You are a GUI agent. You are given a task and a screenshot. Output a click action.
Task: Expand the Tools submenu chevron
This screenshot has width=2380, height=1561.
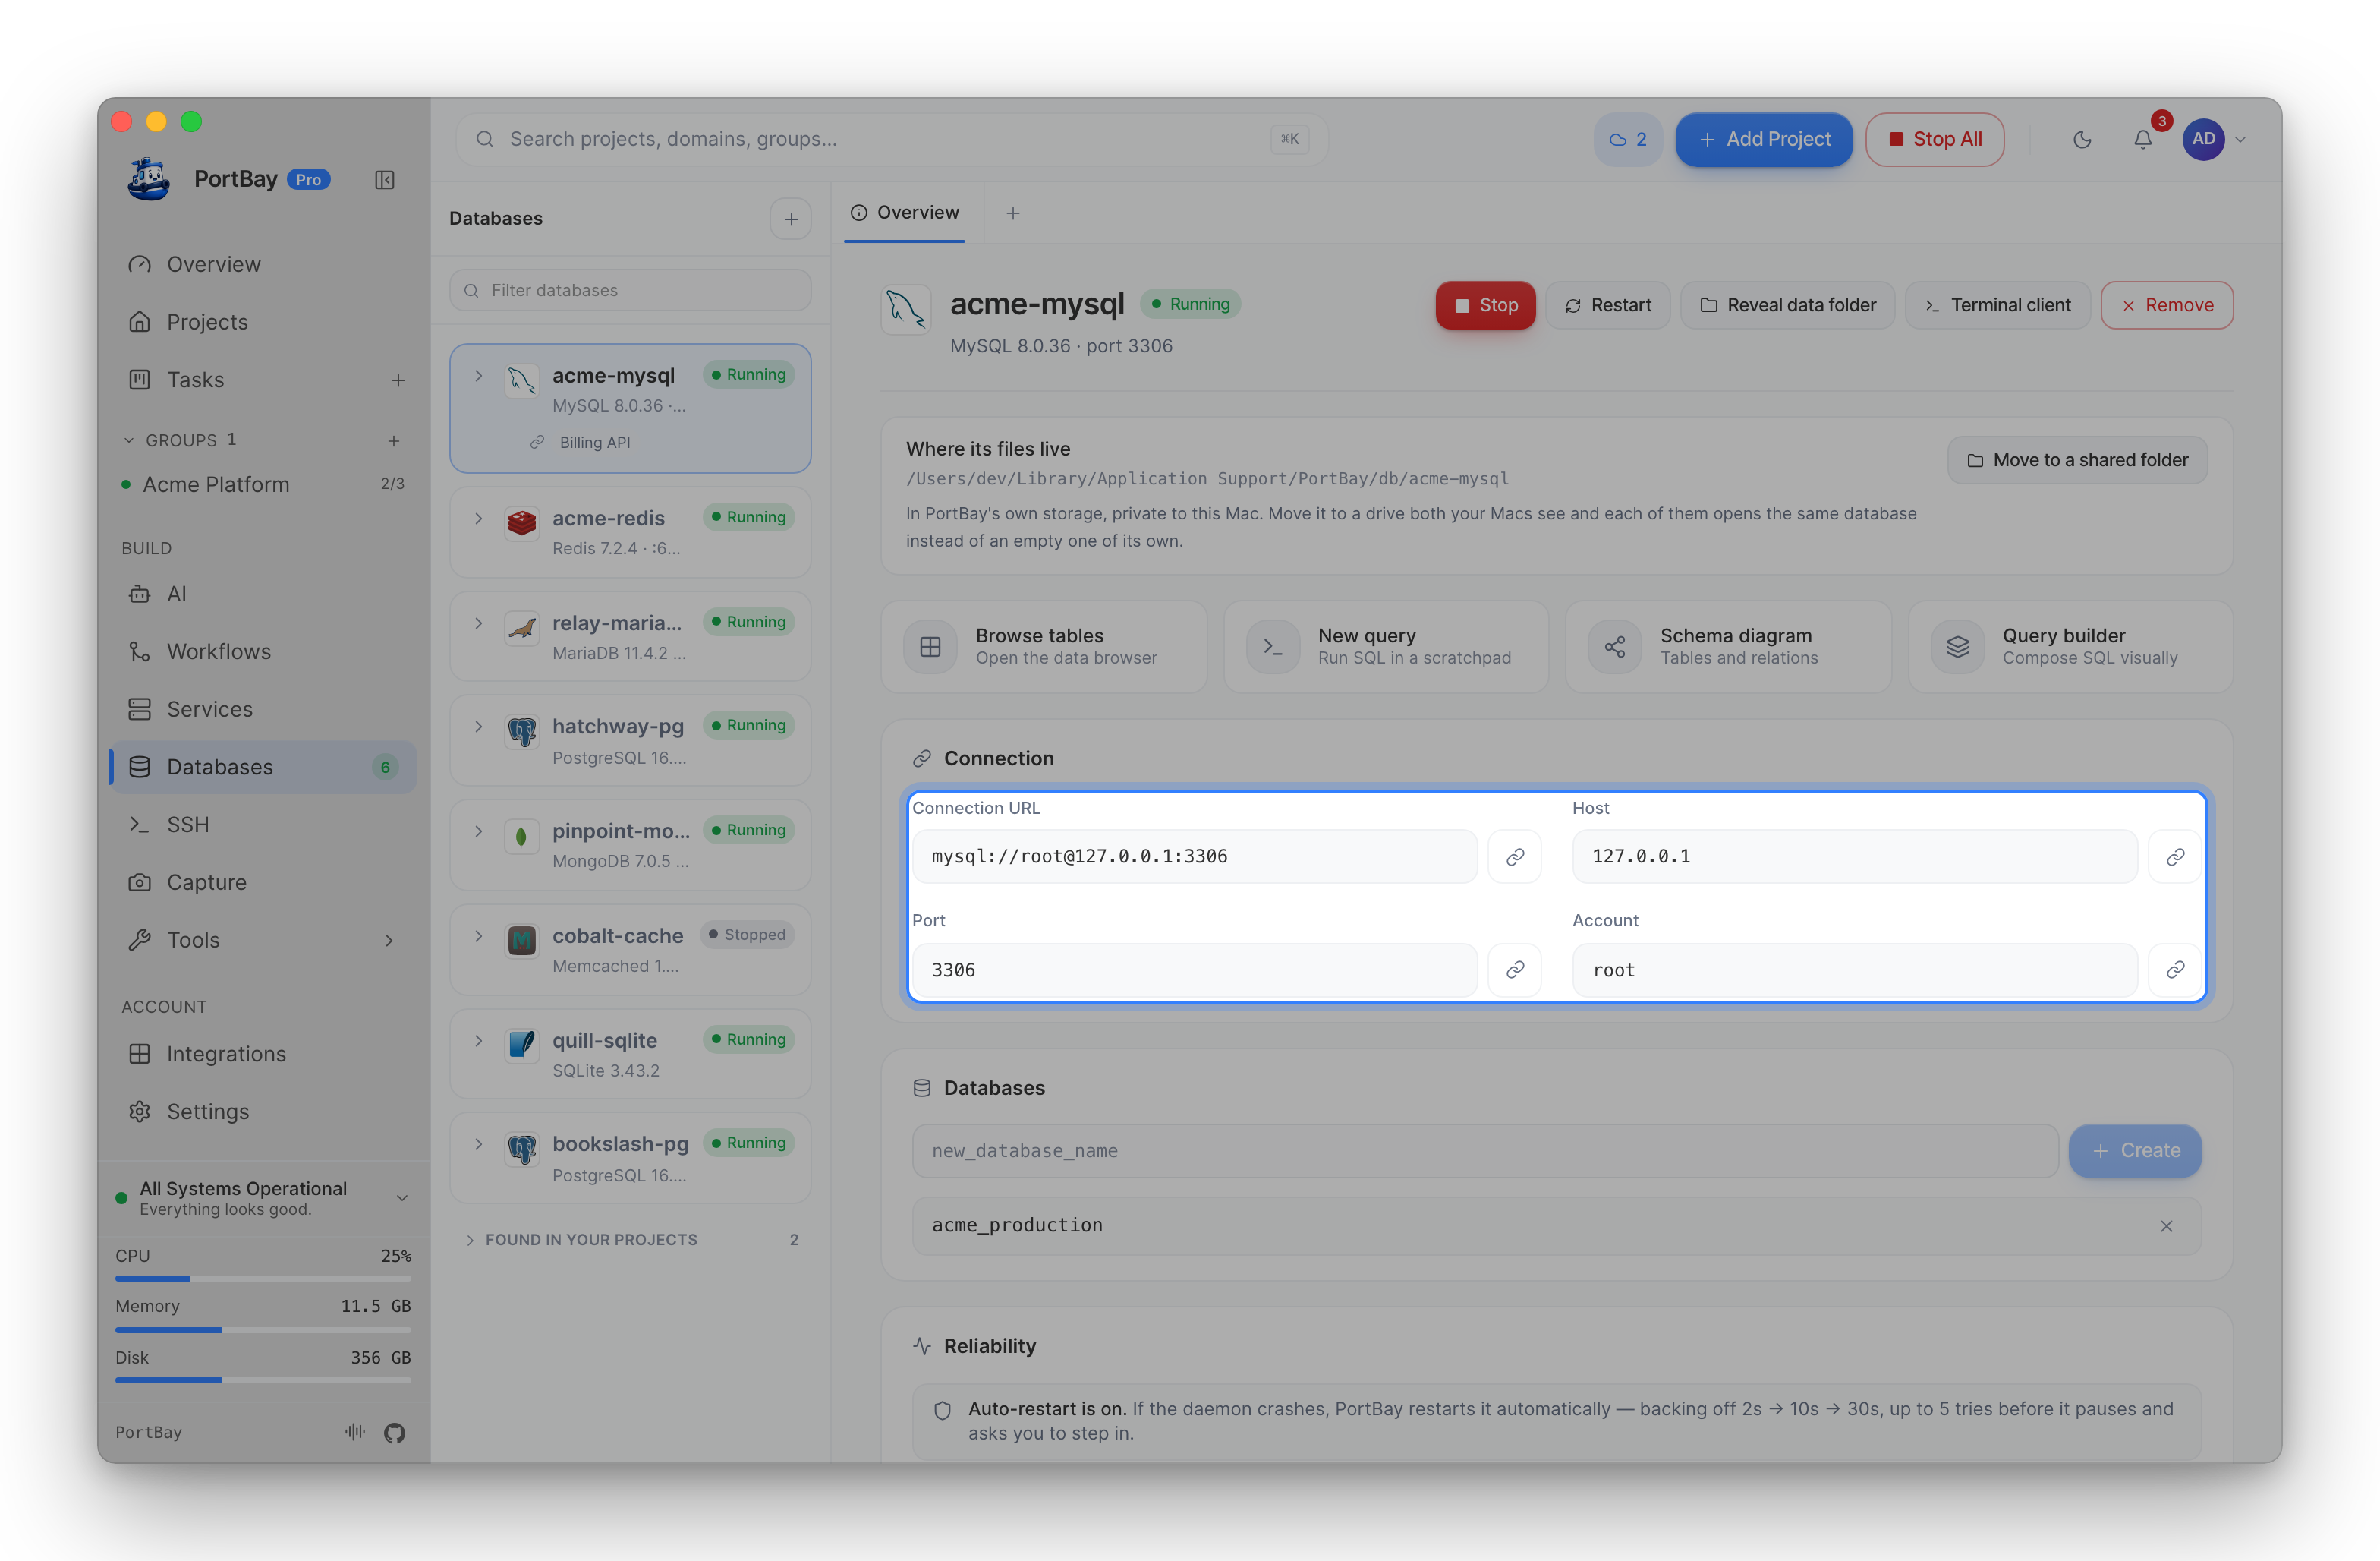point(389,940)
